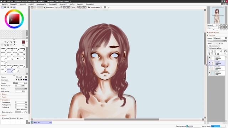This screenshot has width=228, height=128.
Task: Select the magic wand tool
Action: 8,42
